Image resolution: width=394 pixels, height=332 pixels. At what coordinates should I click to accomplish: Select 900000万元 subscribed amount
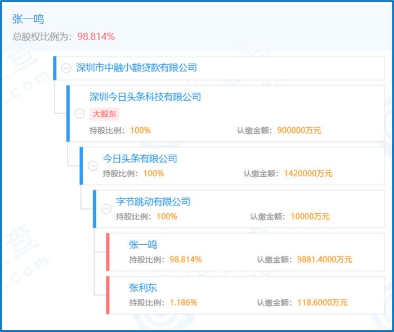[299, 131]
